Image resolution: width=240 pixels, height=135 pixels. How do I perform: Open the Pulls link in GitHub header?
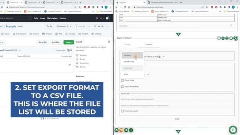click(36, 18)
